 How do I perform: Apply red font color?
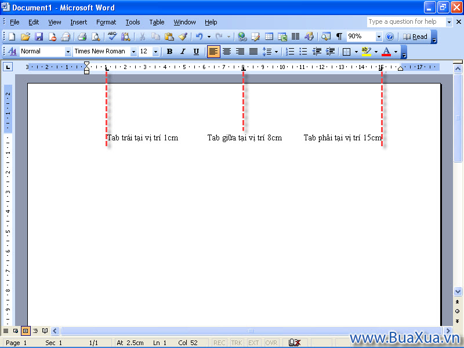386,52
